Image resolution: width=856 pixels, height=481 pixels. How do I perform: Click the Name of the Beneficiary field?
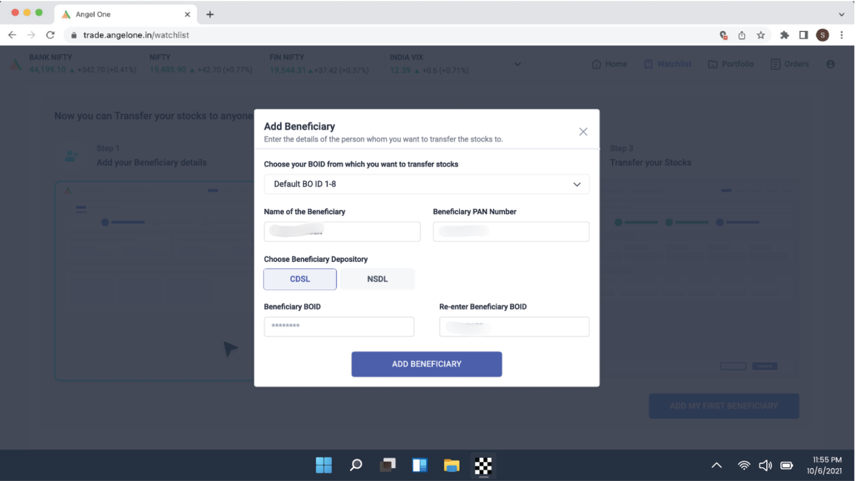tap(342, 232)
